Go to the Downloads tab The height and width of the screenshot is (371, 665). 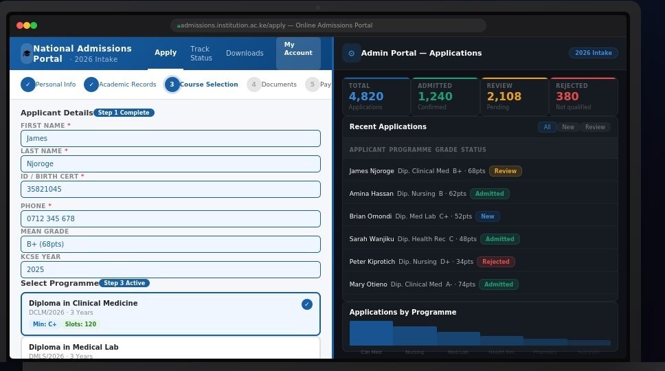pos(245,54)
